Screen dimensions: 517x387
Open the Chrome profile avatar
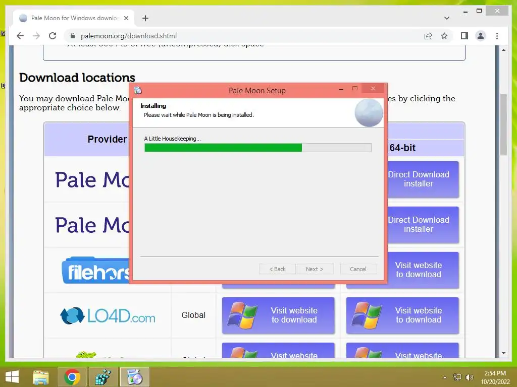[x=481, y=36]
